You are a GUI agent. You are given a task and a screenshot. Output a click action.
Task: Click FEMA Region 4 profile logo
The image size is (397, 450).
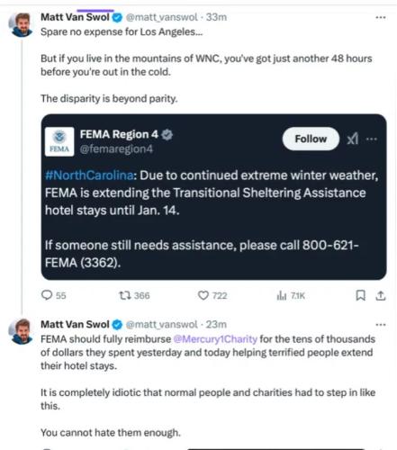pos(59,141)
